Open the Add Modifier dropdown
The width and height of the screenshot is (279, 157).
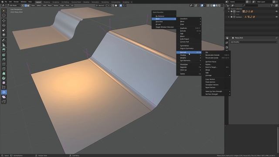(254, 42)
